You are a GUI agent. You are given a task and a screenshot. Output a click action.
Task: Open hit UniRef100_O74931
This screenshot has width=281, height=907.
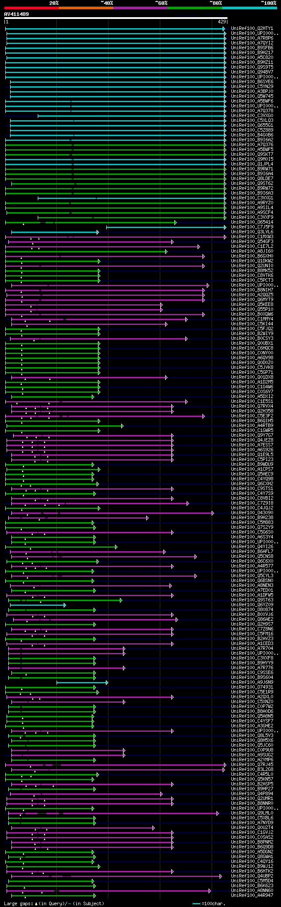[x=252, y=687]
